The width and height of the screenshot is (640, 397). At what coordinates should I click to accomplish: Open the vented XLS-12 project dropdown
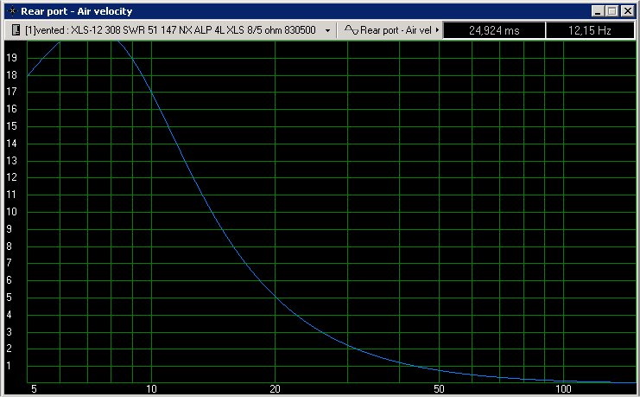[170, 30]
